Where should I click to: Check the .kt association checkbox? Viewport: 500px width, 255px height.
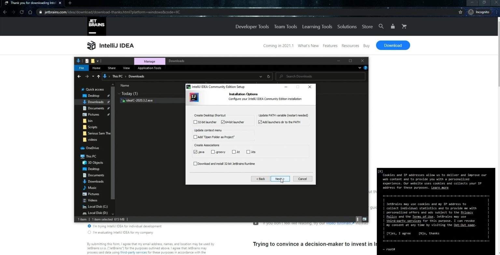click(x=234, y=152)
